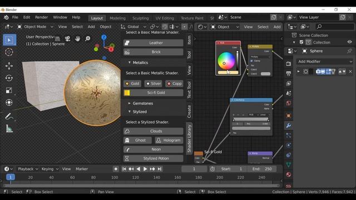Screen dimensions: 356x200
Task: Select the Scale tool
Action: tap(9, 90)
